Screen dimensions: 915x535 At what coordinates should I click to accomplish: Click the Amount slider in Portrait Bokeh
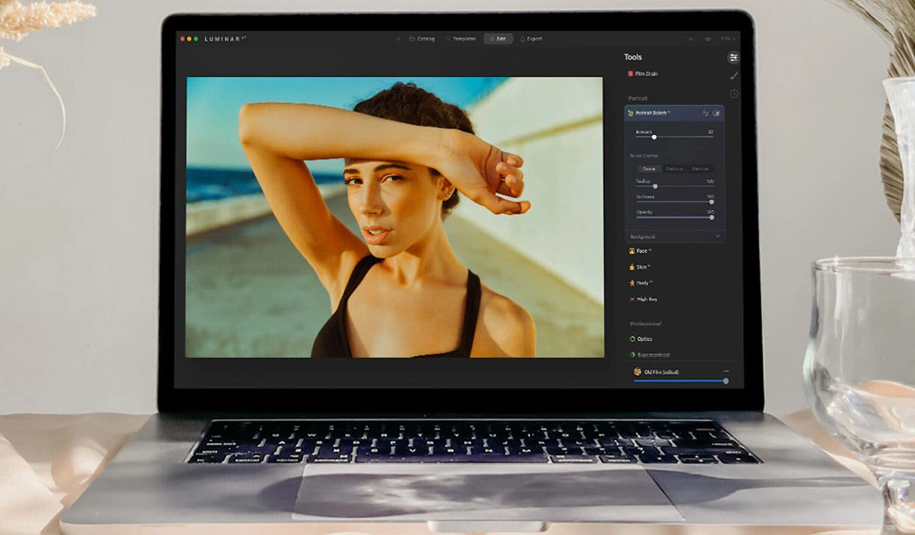pyautogui.click(x=654, y=137)
